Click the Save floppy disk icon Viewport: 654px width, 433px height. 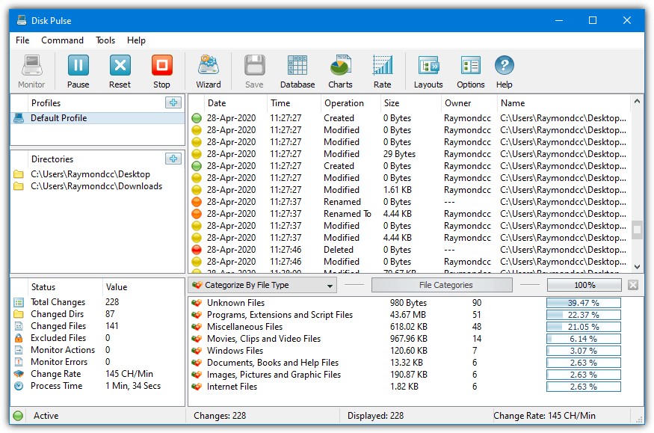click(x=254, y=66)
